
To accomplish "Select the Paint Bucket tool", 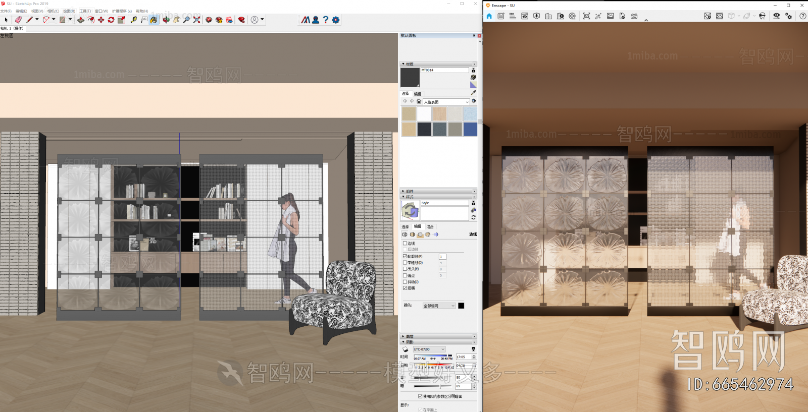I will pyautogui.click(x=154, y=20).
